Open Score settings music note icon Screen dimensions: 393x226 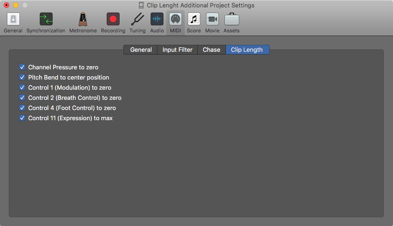pos(194,19)
